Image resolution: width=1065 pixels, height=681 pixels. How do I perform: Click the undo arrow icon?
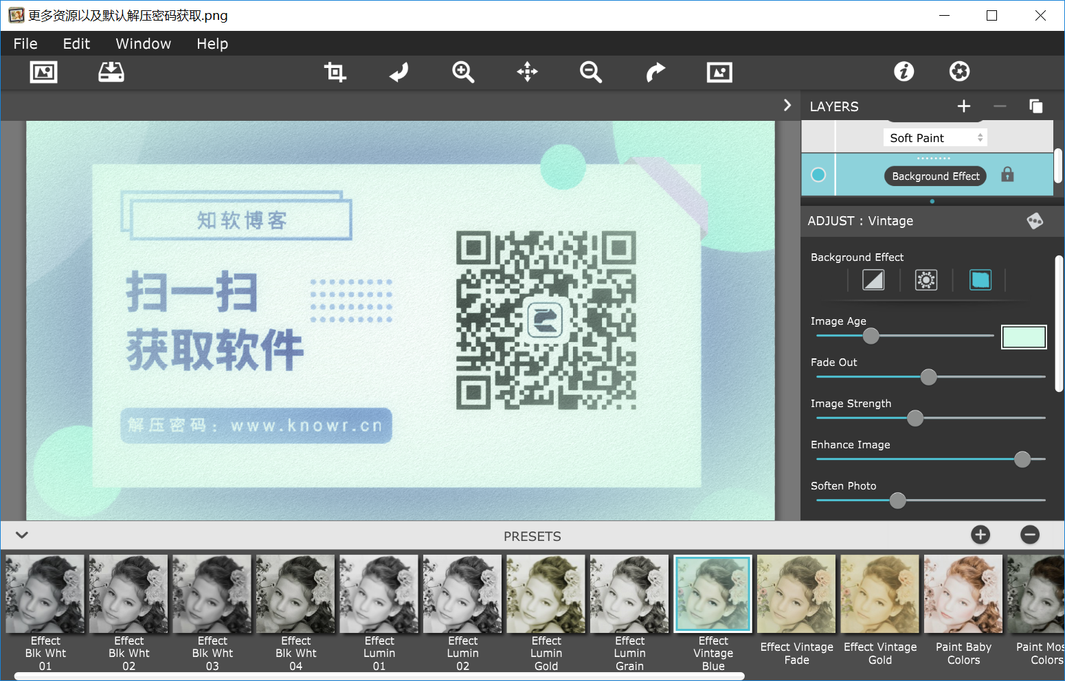point(399,71)
